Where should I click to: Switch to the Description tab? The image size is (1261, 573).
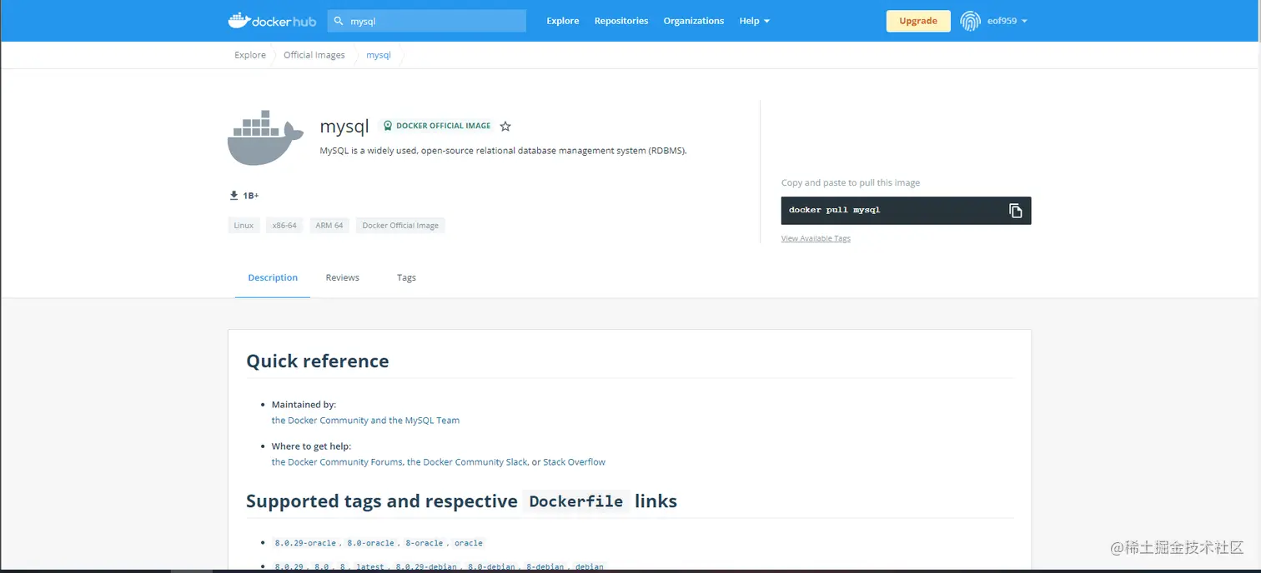pos(273,277)
